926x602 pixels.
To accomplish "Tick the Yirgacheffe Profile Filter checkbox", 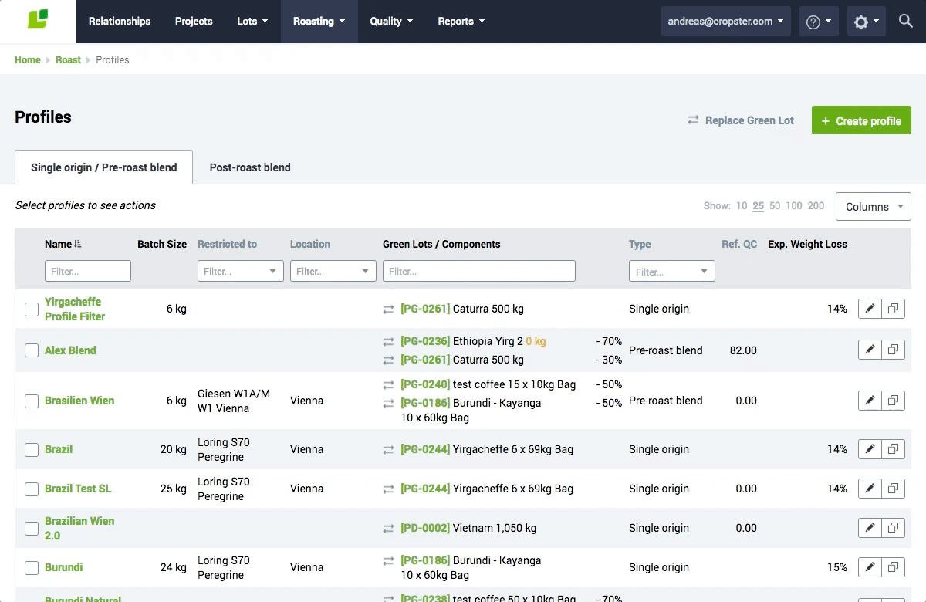I will [32, 309].
